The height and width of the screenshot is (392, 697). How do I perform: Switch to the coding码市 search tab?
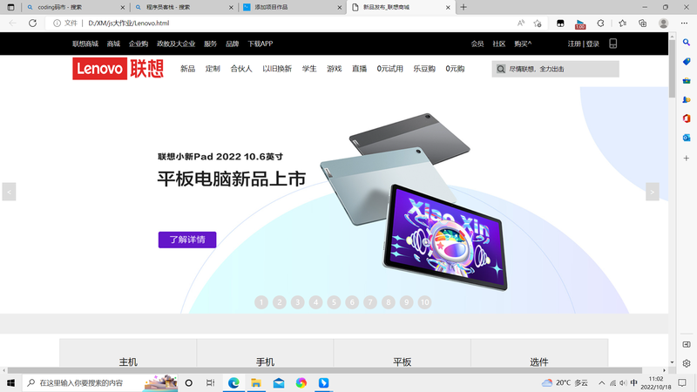(x=74, y=7)
